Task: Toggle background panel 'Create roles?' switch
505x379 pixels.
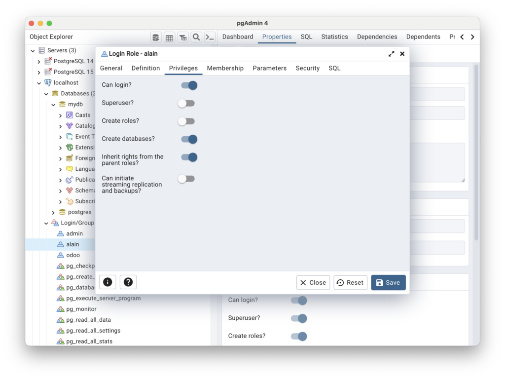Action: (299, 337)
